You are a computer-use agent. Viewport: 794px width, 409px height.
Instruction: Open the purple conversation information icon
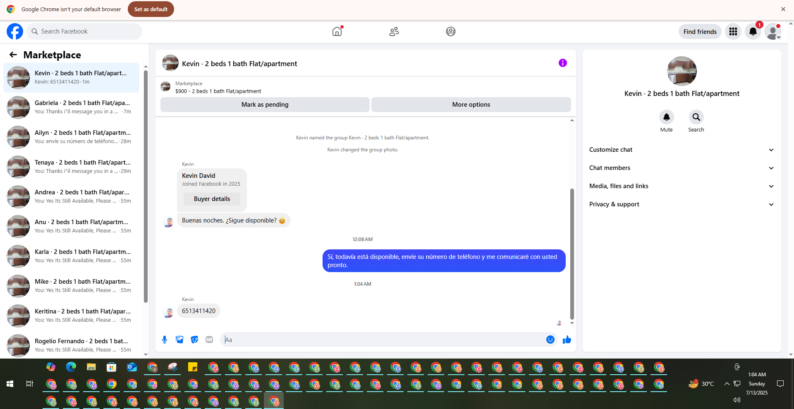(x=563, y=63)
